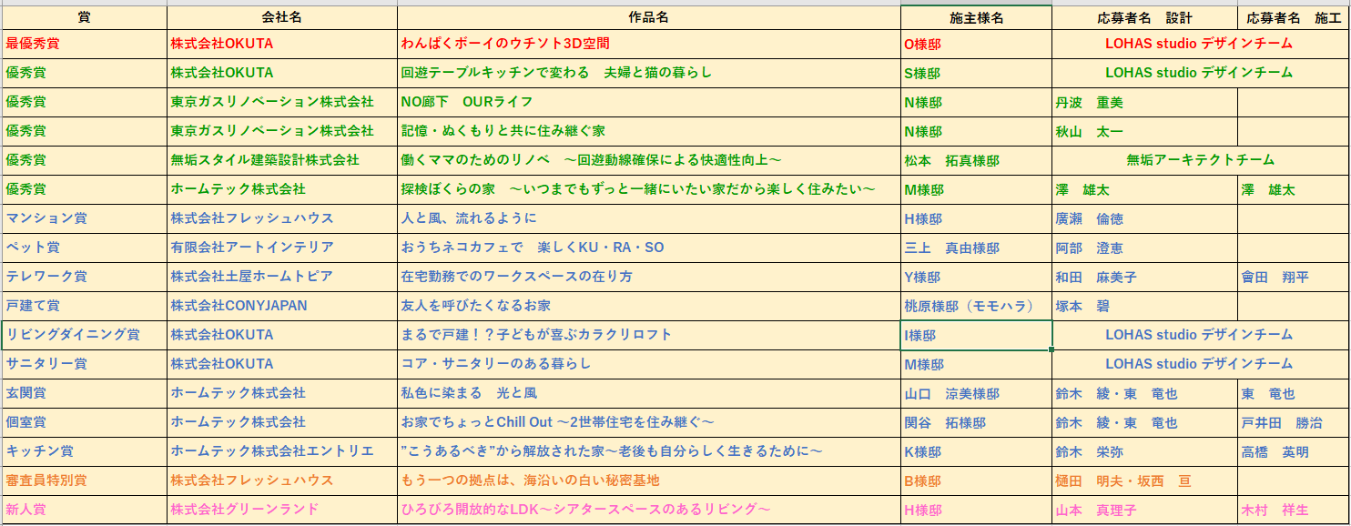Viewport: 1351px width, 526px height.
Task: Select the もう一つの拠点は、海沿いの白い秘密基地 cell
Action: (x=649, y=480)
